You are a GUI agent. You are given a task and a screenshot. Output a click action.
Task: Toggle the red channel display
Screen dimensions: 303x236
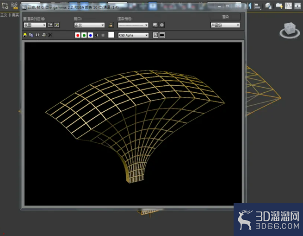78,35
